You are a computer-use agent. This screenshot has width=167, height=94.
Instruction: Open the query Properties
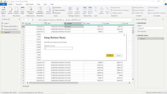(57, 8)
